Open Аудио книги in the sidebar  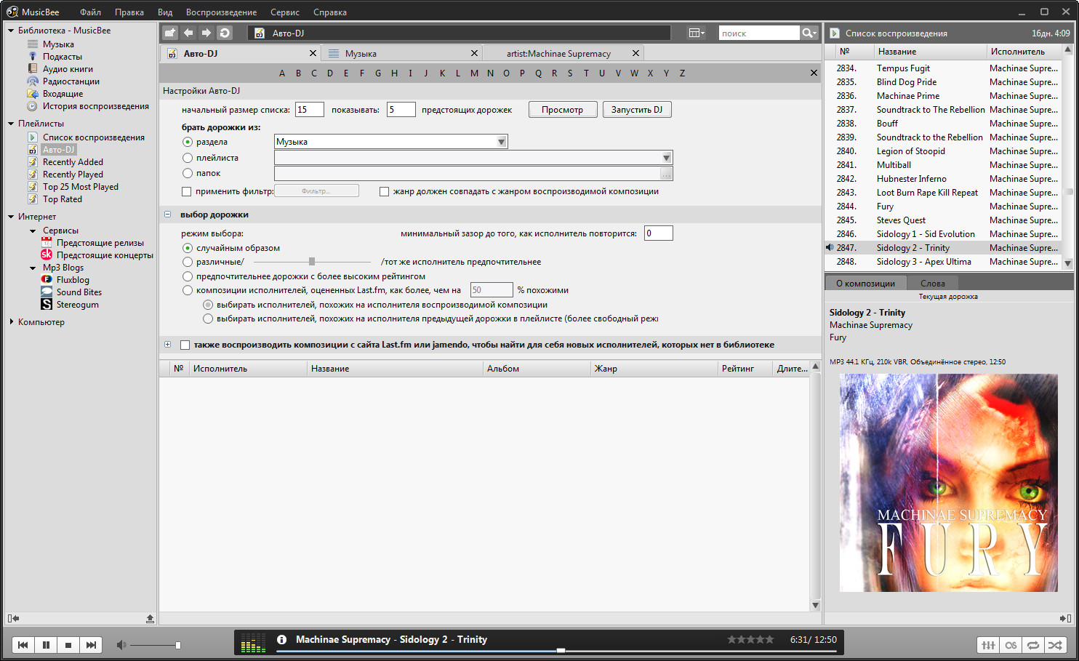[68, 69]
